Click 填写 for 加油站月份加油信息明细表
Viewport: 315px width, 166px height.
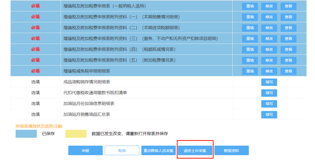coord(269,104)
